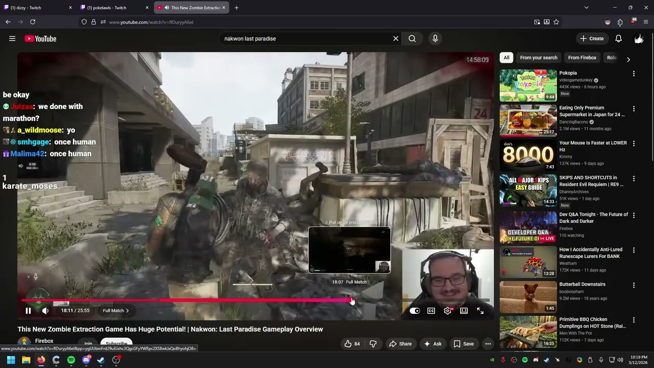
Task: Open options for Dev Q&A Tonight video
Action: (634, 215)
